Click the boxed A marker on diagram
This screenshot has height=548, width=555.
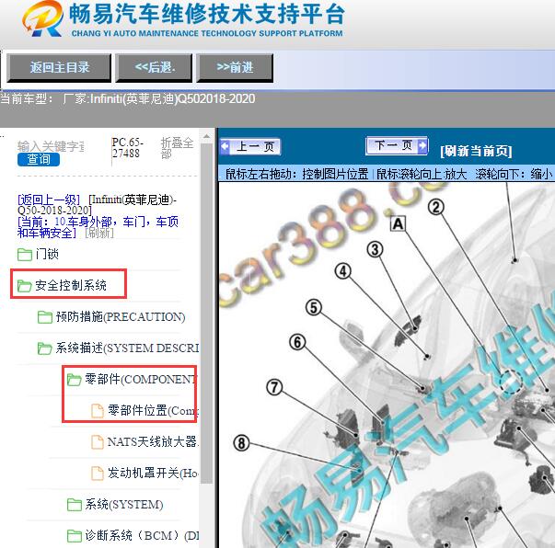[398, 223]
